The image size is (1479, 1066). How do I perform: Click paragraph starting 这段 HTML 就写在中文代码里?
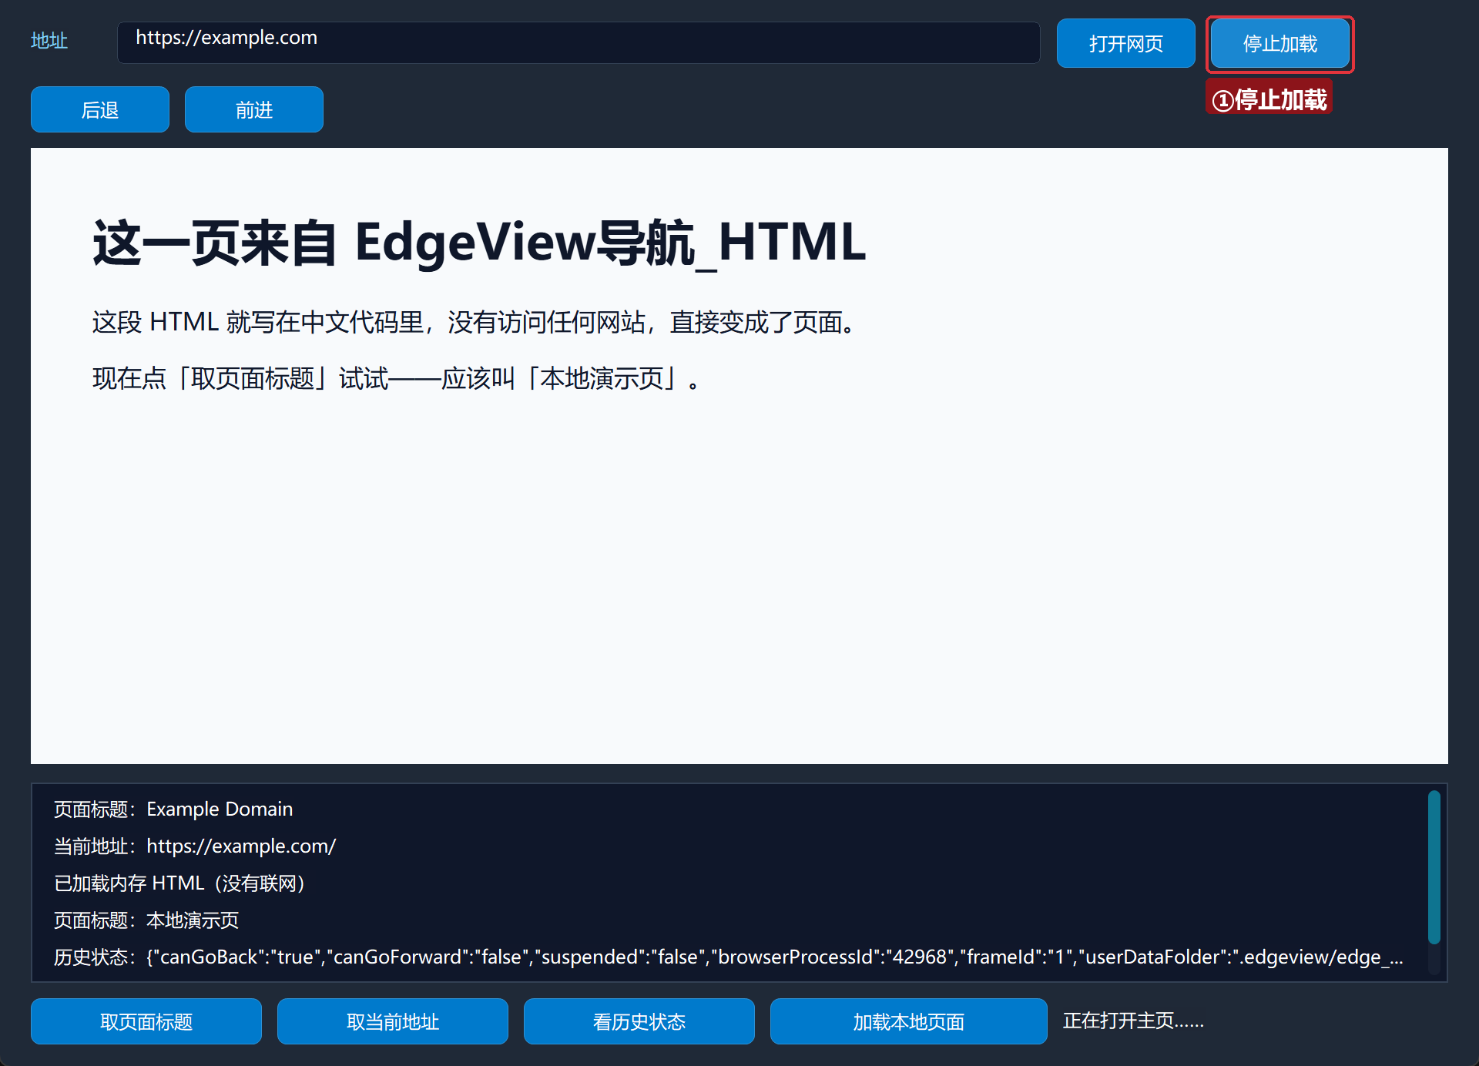pyautogui.click(x=475, y=322)
